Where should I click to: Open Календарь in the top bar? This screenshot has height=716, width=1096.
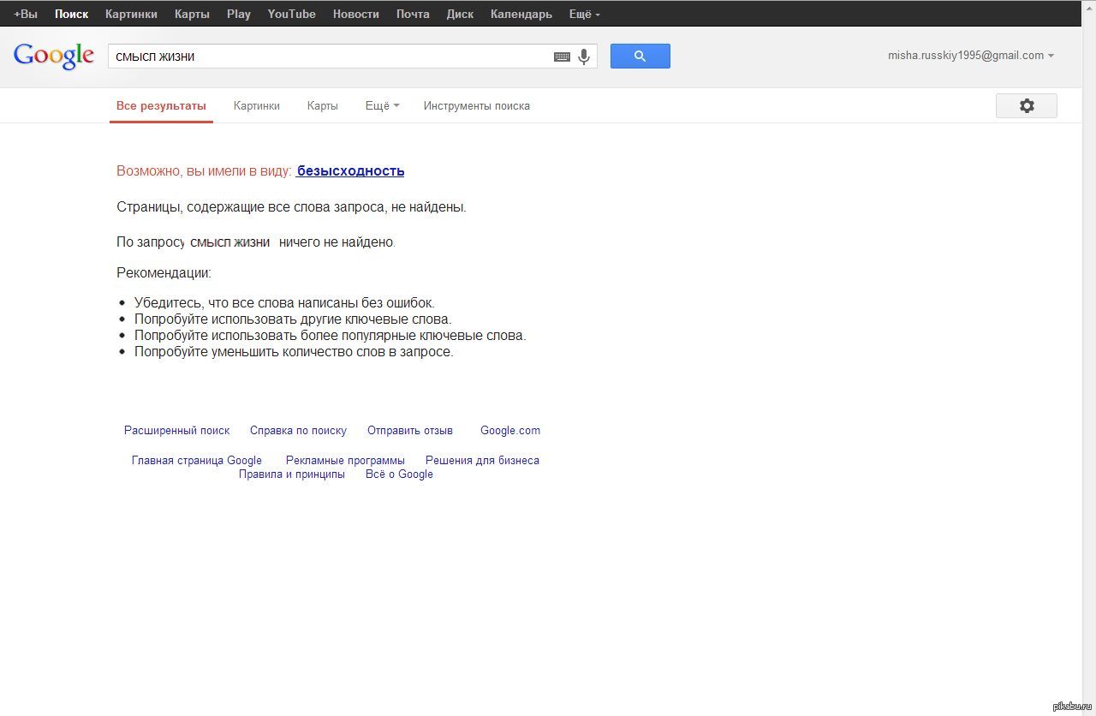(521, 14)
